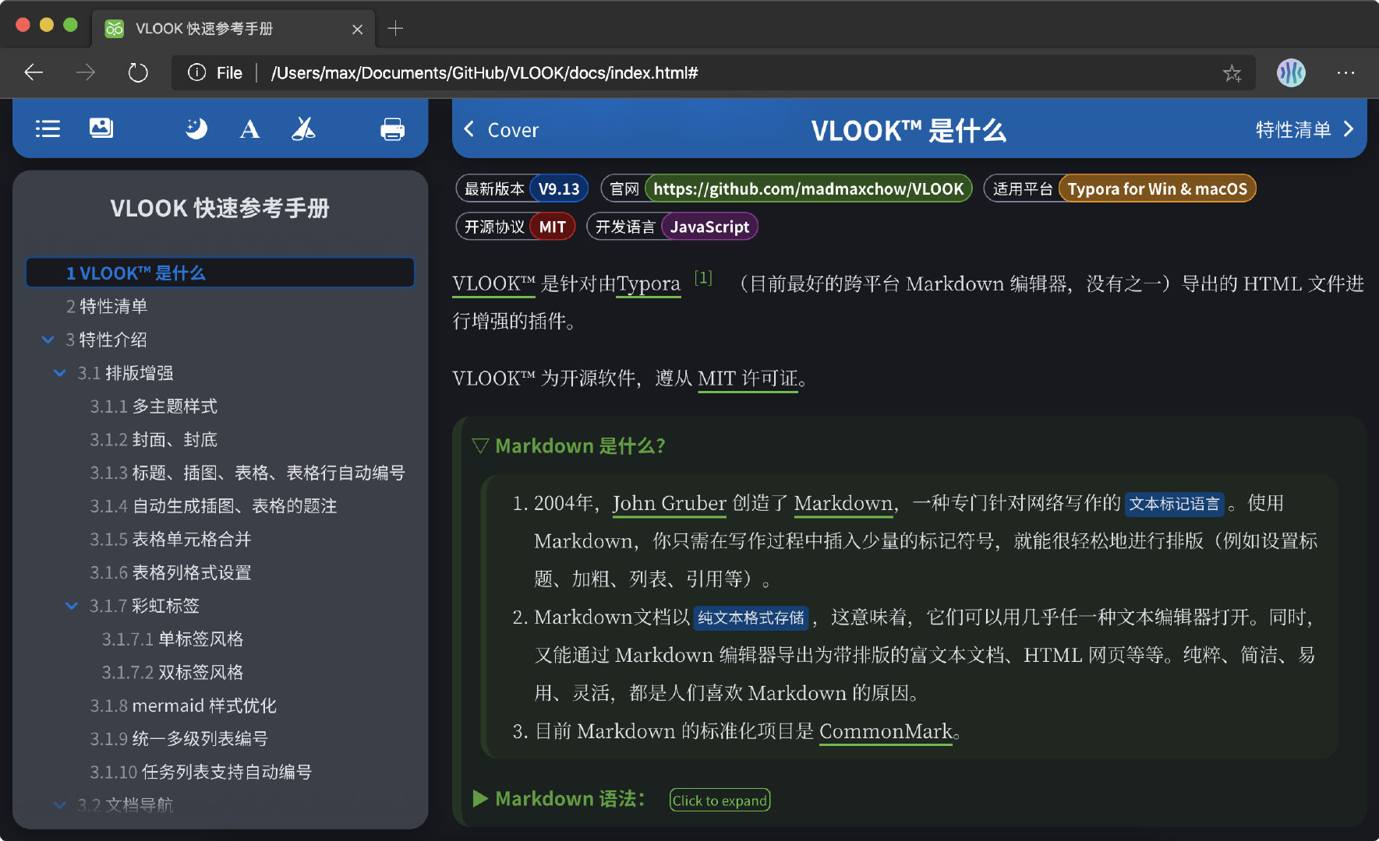This screenshot has width=1379, height=841.
Task: Click the print icon in toolbar
Action: [392, 128]
